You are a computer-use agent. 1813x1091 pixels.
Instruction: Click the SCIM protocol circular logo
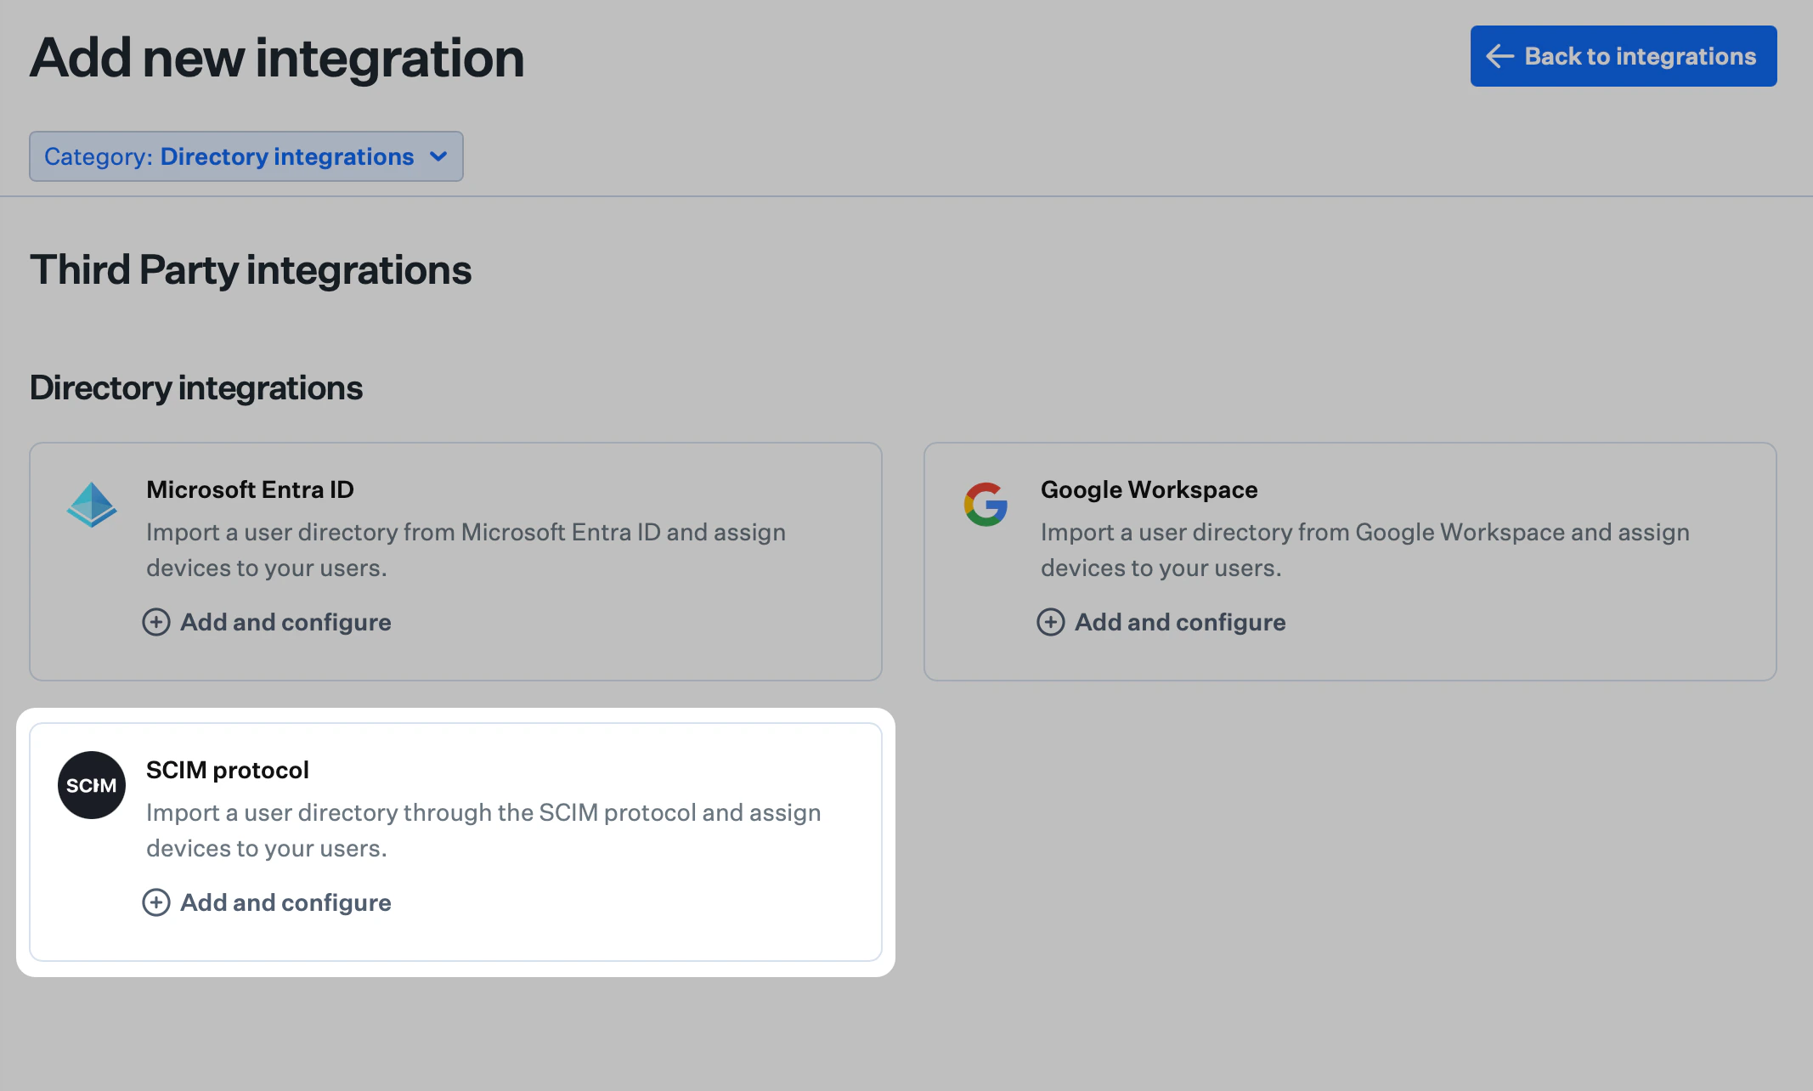(91, 785)
